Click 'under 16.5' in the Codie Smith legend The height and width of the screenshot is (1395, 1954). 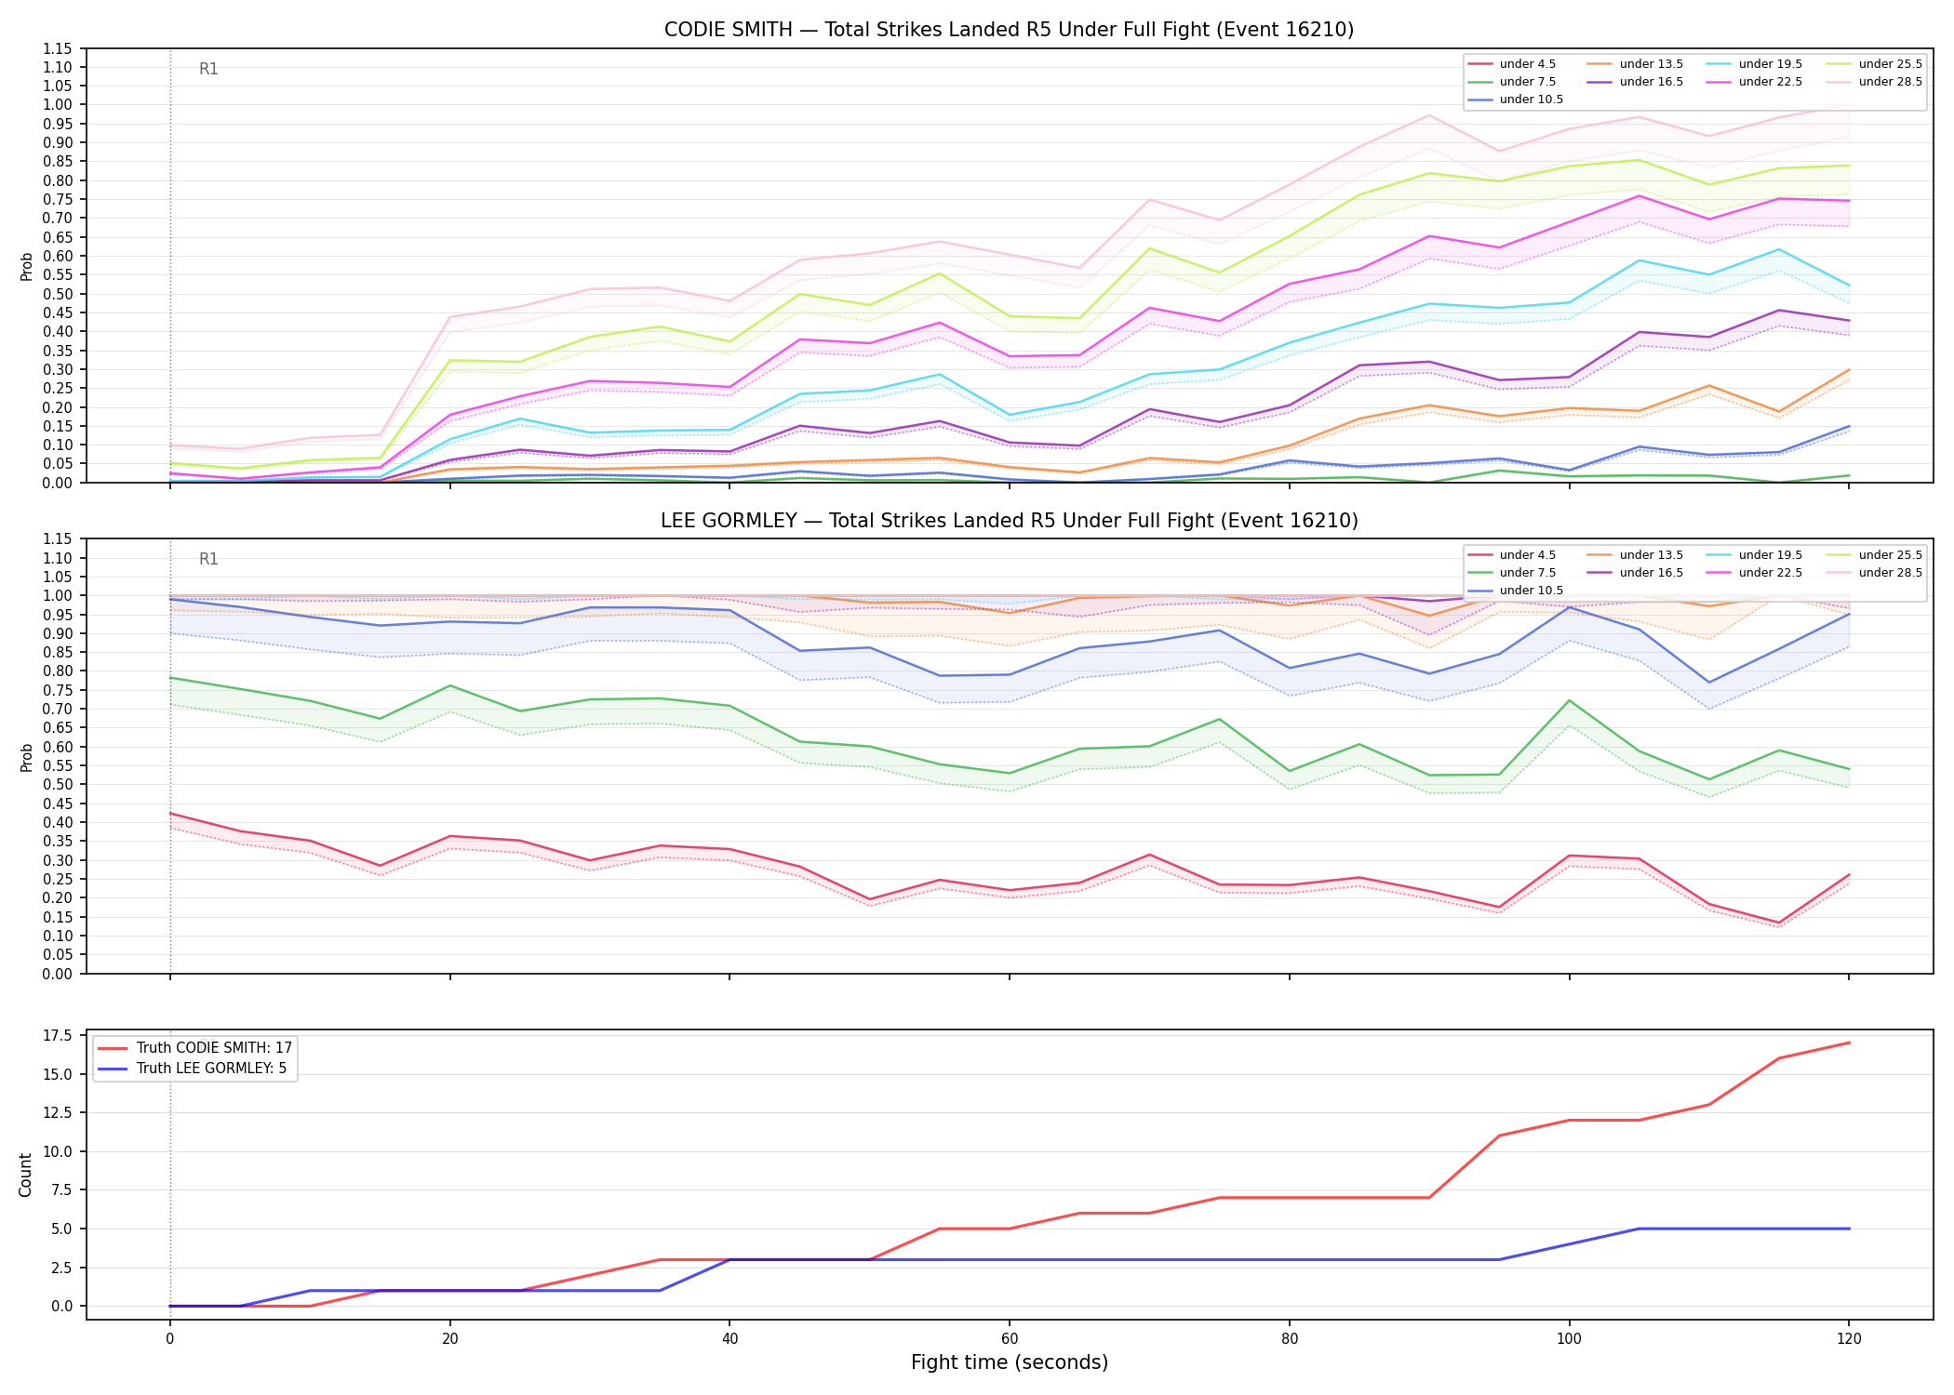1651,82
